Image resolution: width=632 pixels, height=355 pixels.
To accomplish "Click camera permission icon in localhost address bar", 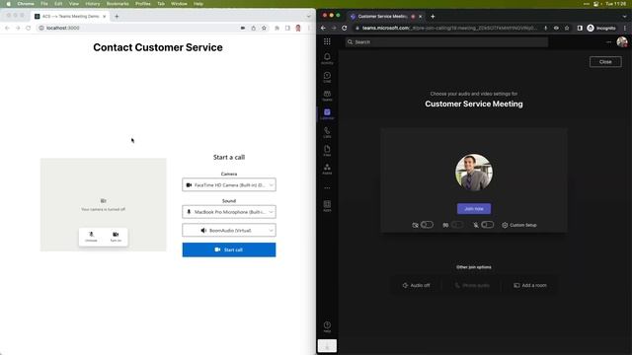I will point(243,29).
